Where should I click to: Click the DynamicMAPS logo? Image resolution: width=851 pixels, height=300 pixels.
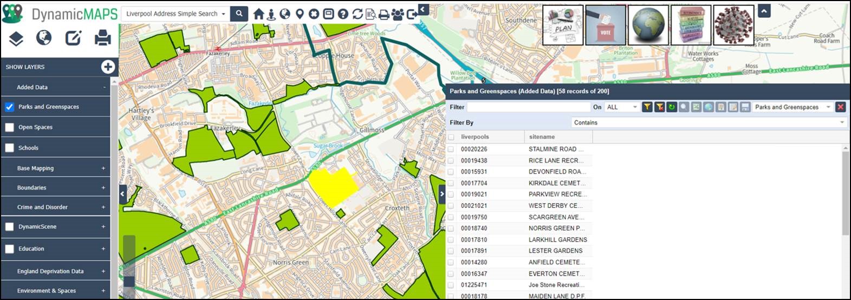pos(60,14)
